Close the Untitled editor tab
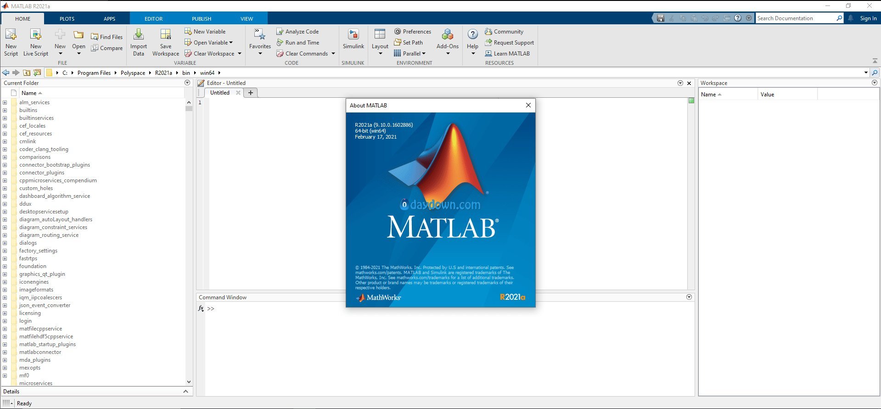881x409 pixels. [x=238, y=93]
